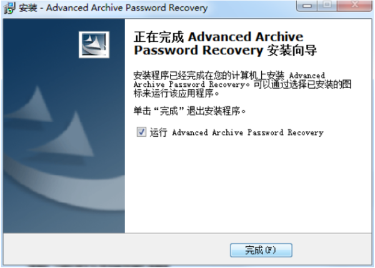
Task: Click the 运行 Advanced Archive Password Recovery label
Action: point(236,132)
